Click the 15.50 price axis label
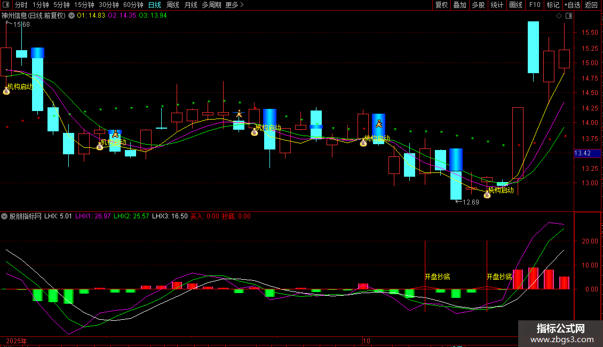Image resolution: width=603 pixels, height=347 pixels. click(590, 33)
